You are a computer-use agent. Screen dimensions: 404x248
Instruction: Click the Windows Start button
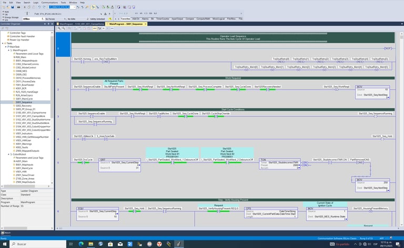click(5, 244)
